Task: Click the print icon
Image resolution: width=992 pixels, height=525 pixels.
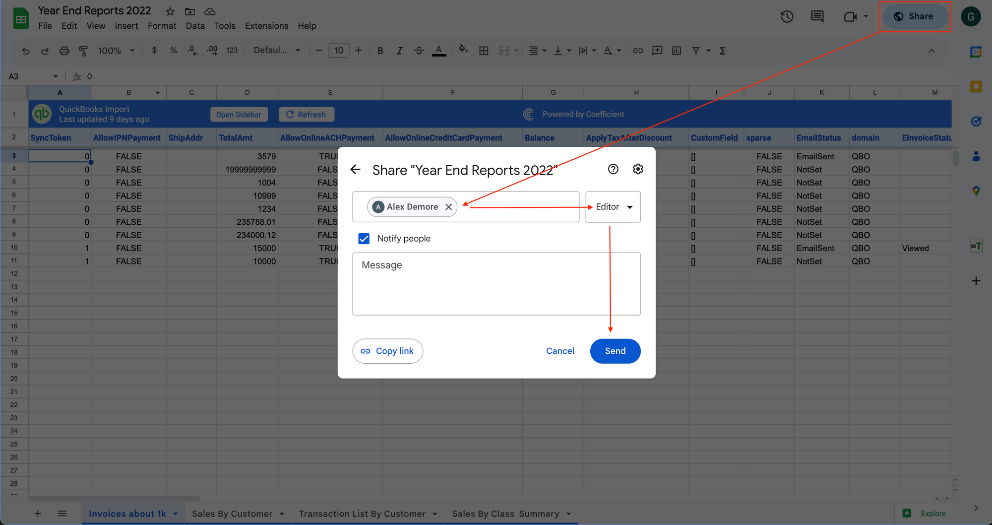Action: (x=64, y=51)
